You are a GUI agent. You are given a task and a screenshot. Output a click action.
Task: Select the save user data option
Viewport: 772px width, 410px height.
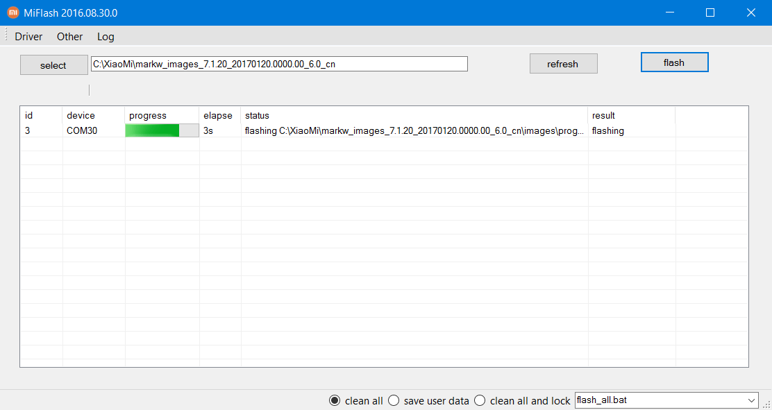[429, 401]
